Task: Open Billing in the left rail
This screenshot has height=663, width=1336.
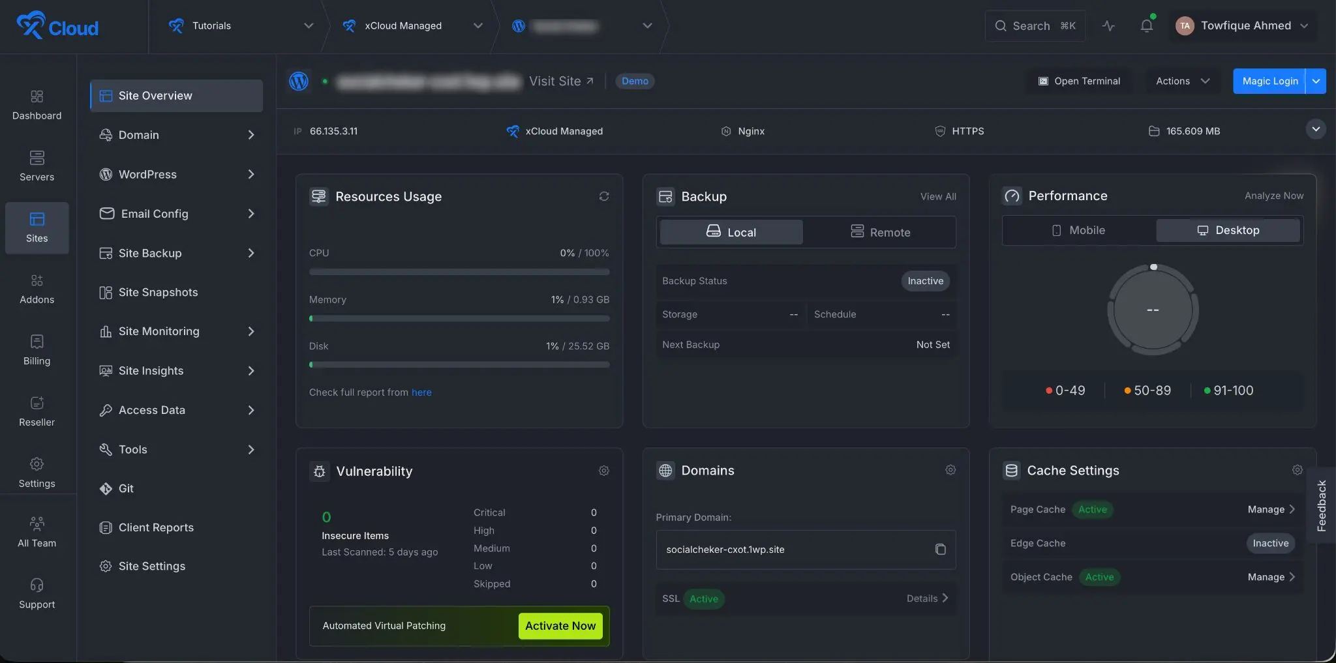Action: pyautogui.click(x=37, y=350)
